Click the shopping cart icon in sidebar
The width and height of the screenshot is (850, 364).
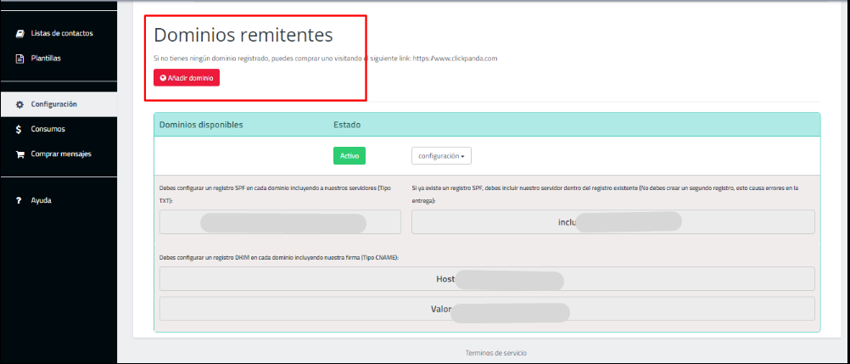20,154
